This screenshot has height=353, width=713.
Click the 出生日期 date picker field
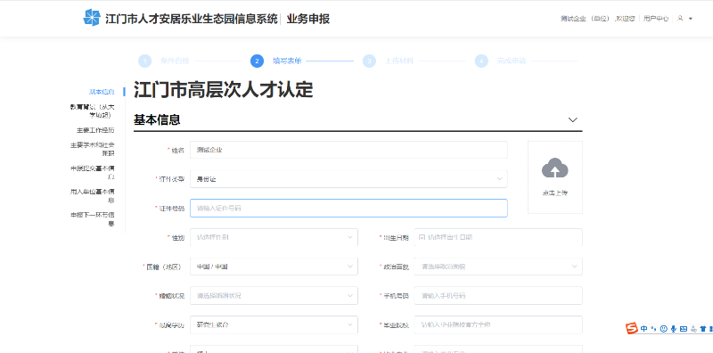tap(498, 237)
